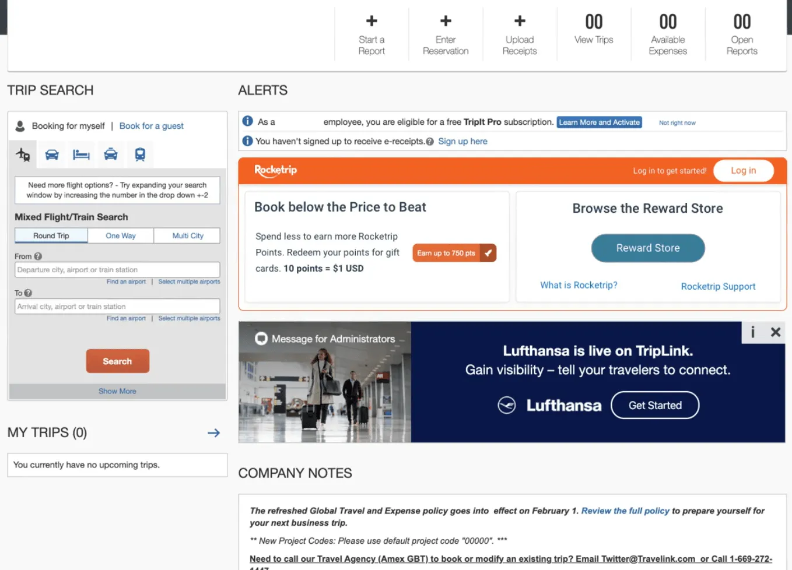
Task: Select the train search icon
Action: point(140,154)
